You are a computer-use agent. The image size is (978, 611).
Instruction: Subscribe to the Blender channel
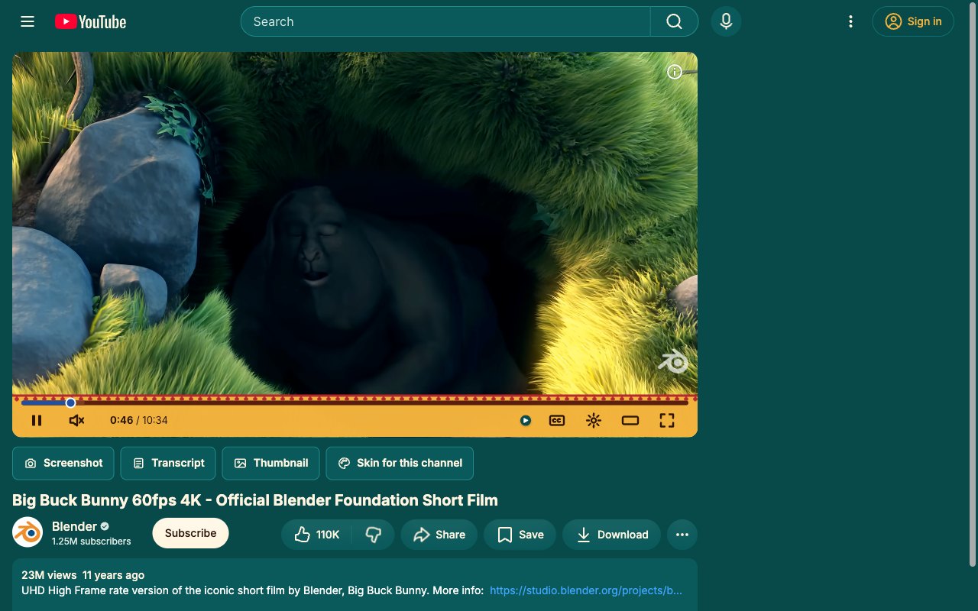click(190, 533)
